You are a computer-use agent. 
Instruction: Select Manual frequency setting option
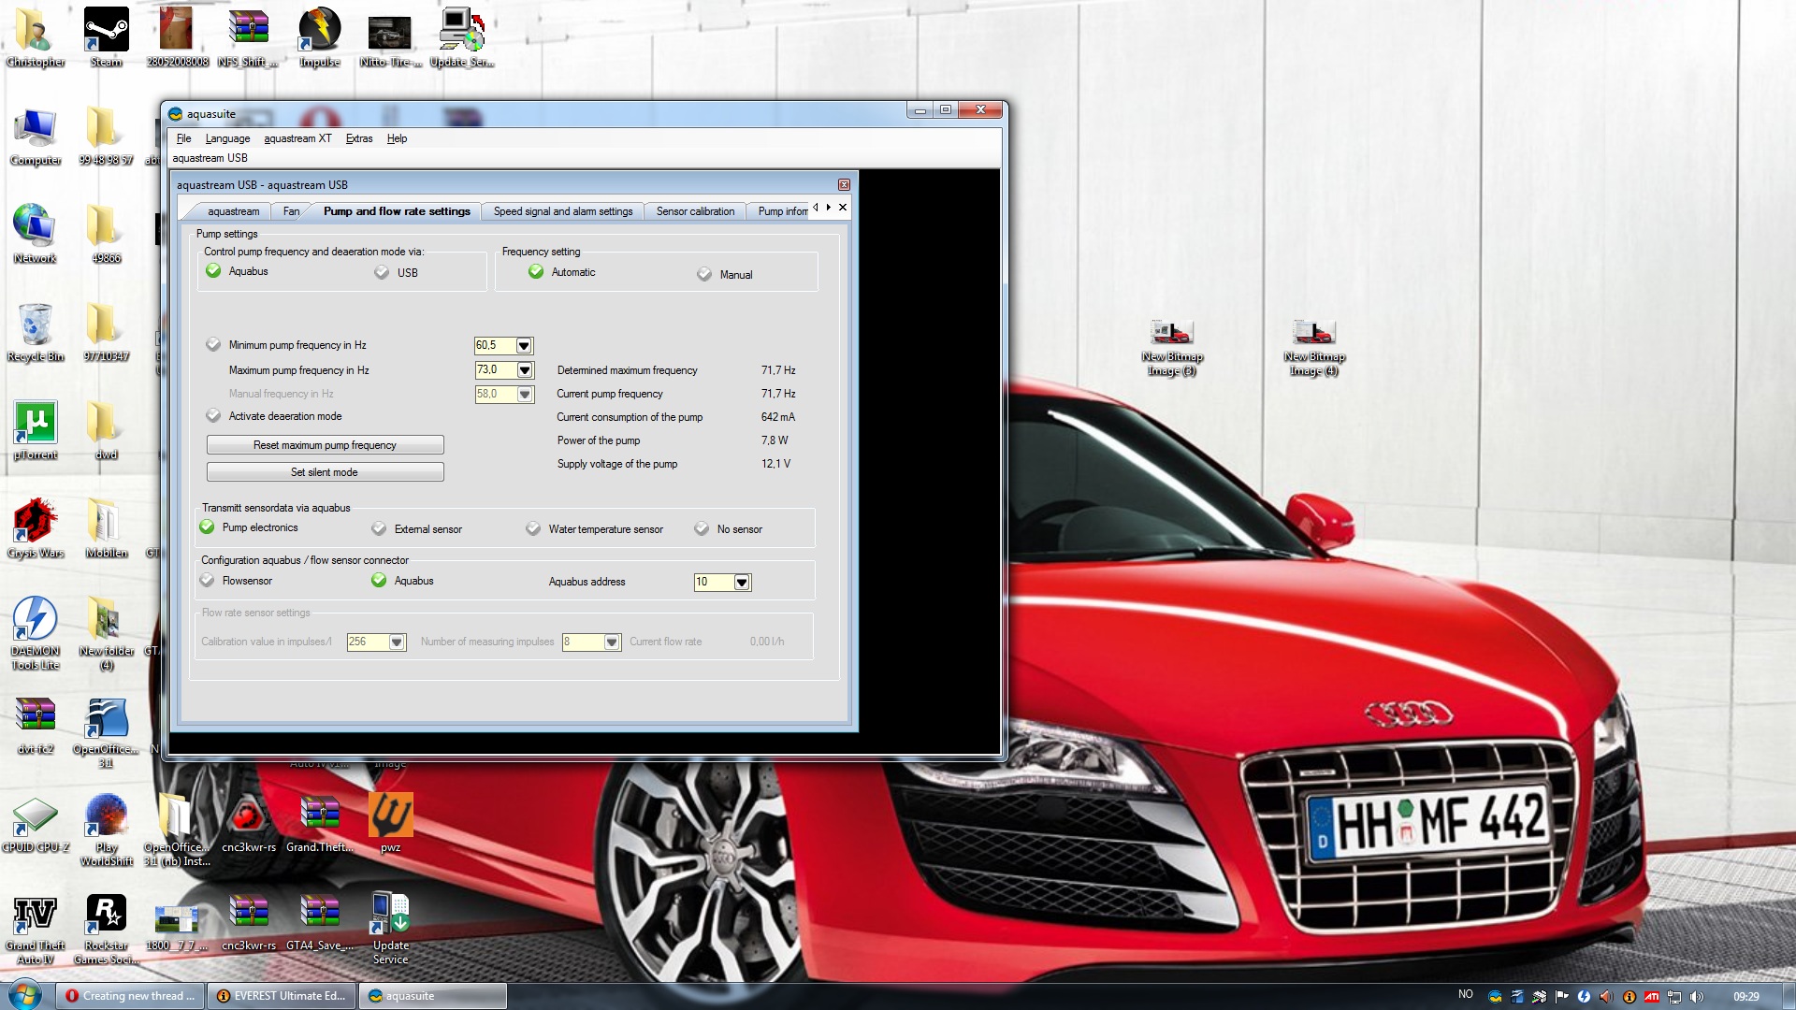(704, 275)
